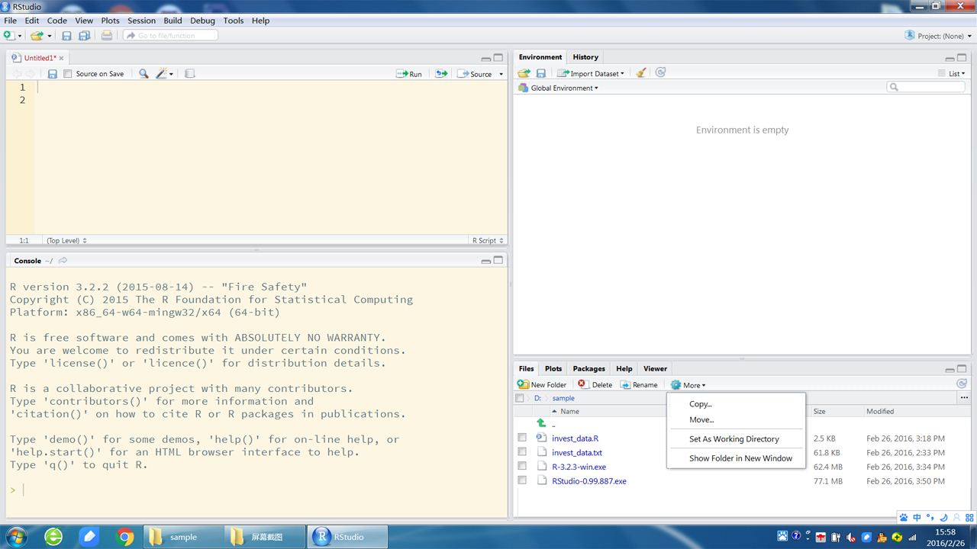This screenshot has width=977, height=549.
Task: Switch to the Packages tab
Action: tap(588, 368)
